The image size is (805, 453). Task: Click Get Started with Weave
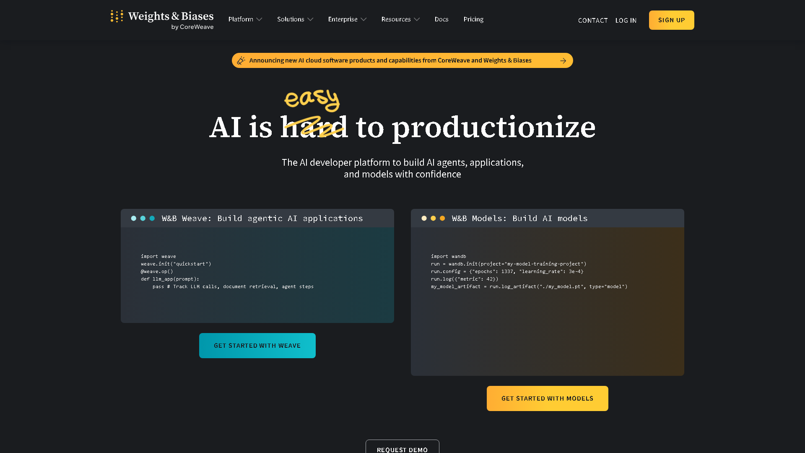point(257,345)
